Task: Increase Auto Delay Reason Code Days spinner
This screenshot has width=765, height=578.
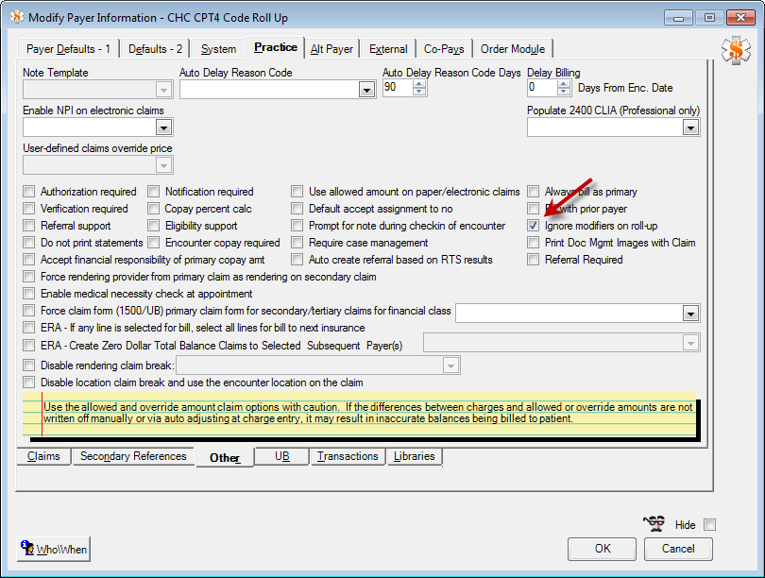Action: pyautogui.click(x=419, y=84)
